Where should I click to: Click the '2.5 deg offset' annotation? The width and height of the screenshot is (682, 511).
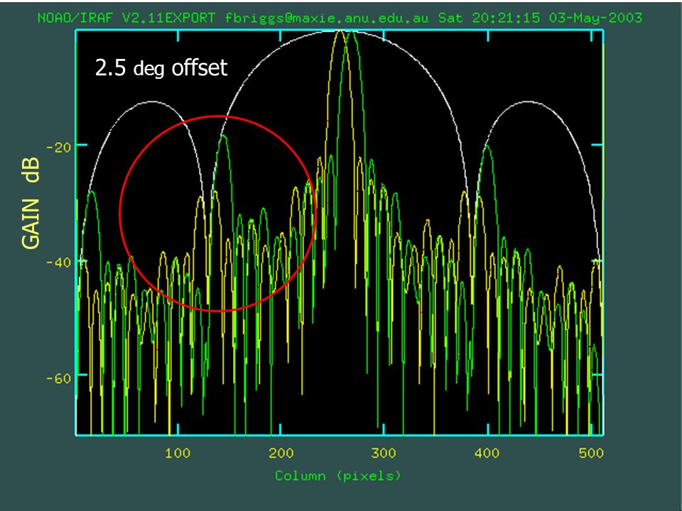coord(161,68)
